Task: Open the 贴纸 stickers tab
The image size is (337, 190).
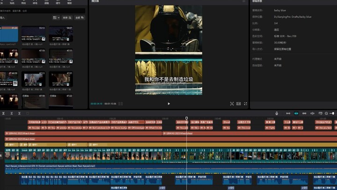Action: pos(12,2)
